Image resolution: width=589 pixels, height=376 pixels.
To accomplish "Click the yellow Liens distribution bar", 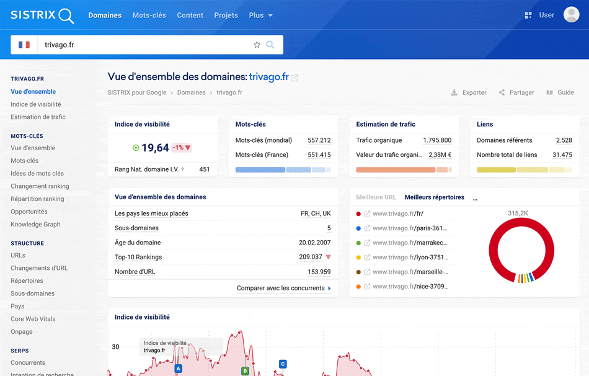I will tap(525, 169).
